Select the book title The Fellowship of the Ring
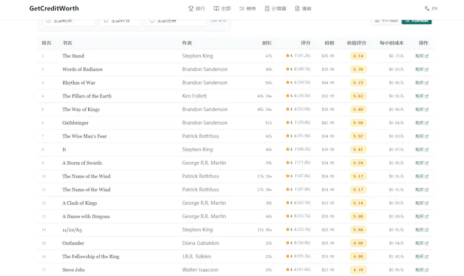Viewport: 464px width, 276px height. tap(90, 256)
